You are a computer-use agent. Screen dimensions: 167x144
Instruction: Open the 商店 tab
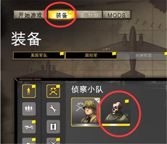(89, 15)
